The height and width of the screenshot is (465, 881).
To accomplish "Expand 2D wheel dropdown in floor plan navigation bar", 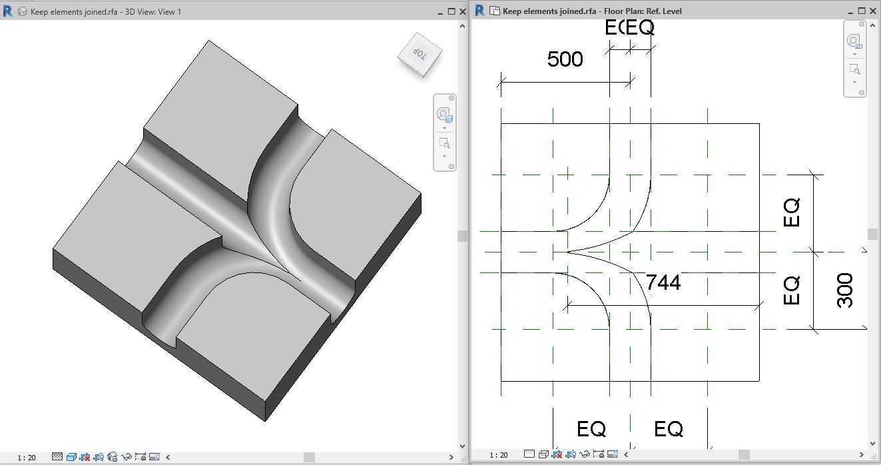I will point(854,54).
